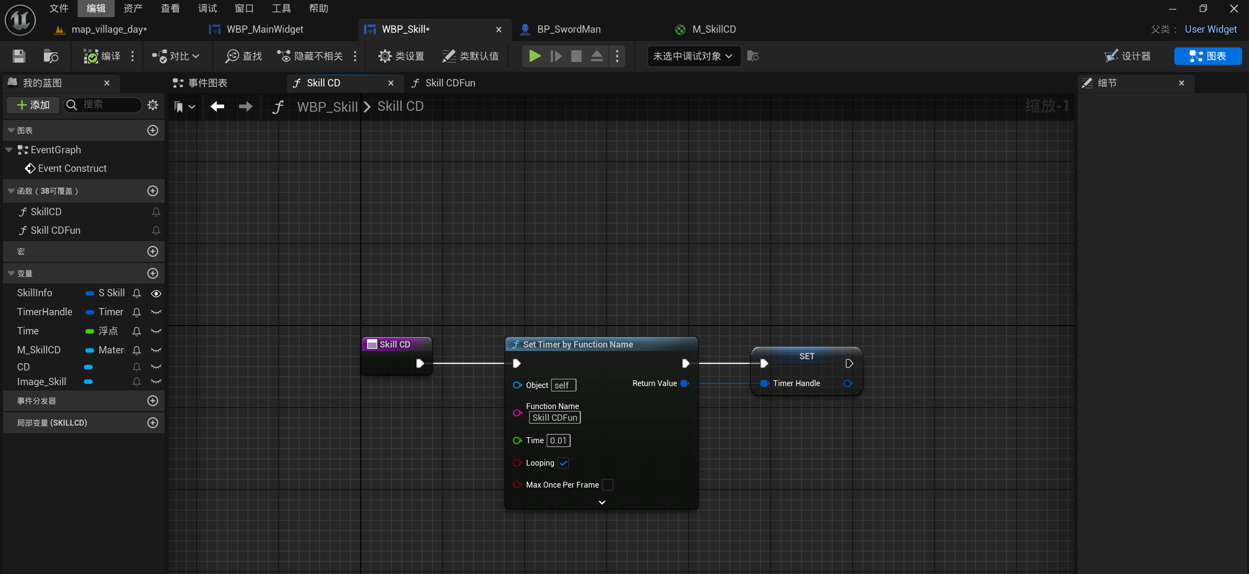Click the Class Defaults icon
This screenshot has height=574, width=1249.
coord(449,56)
